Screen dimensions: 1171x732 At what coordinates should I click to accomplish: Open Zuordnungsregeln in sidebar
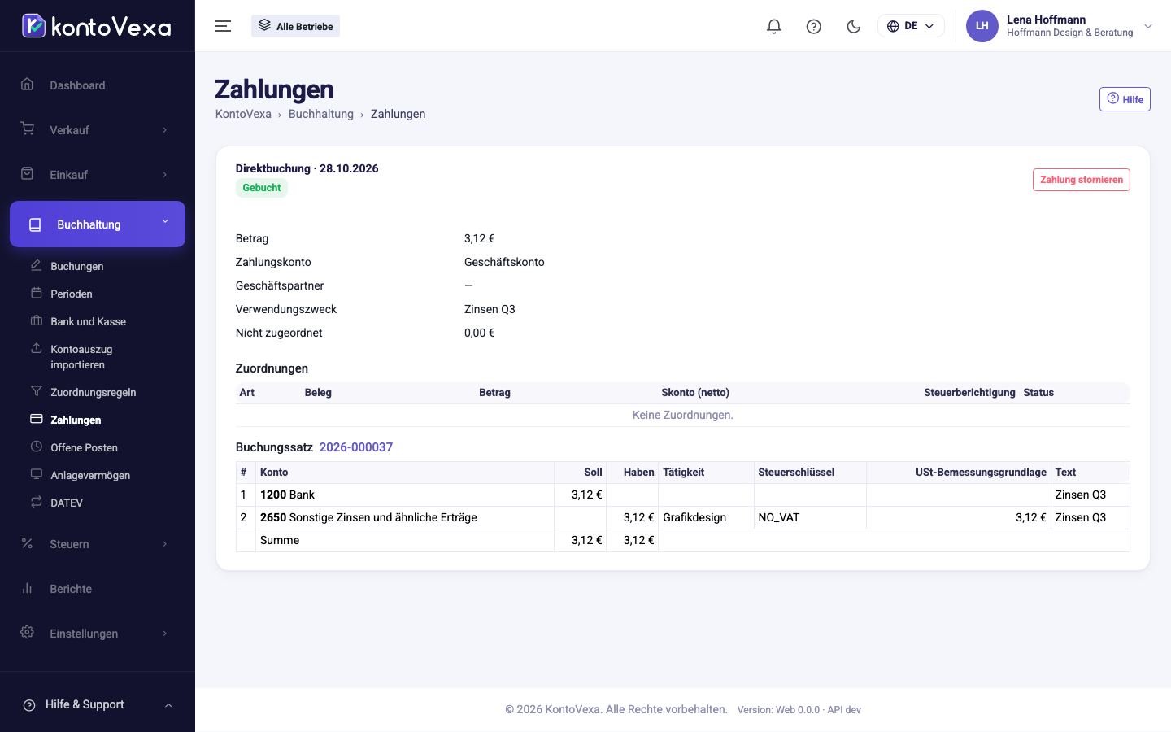(x=93, y=392)
